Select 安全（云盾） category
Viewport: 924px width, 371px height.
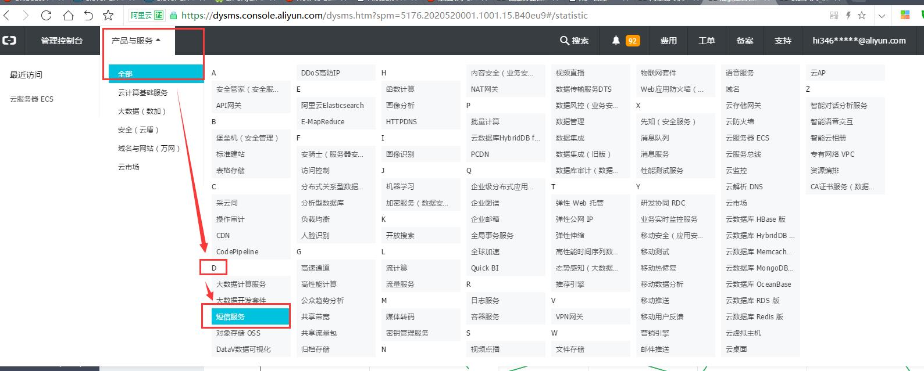coord(139,130)
